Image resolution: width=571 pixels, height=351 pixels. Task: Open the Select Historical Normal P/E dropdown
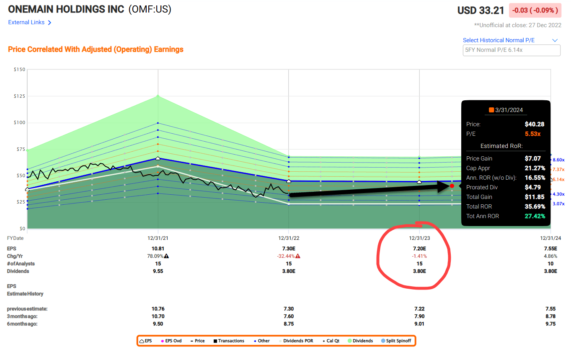[511, 40]
